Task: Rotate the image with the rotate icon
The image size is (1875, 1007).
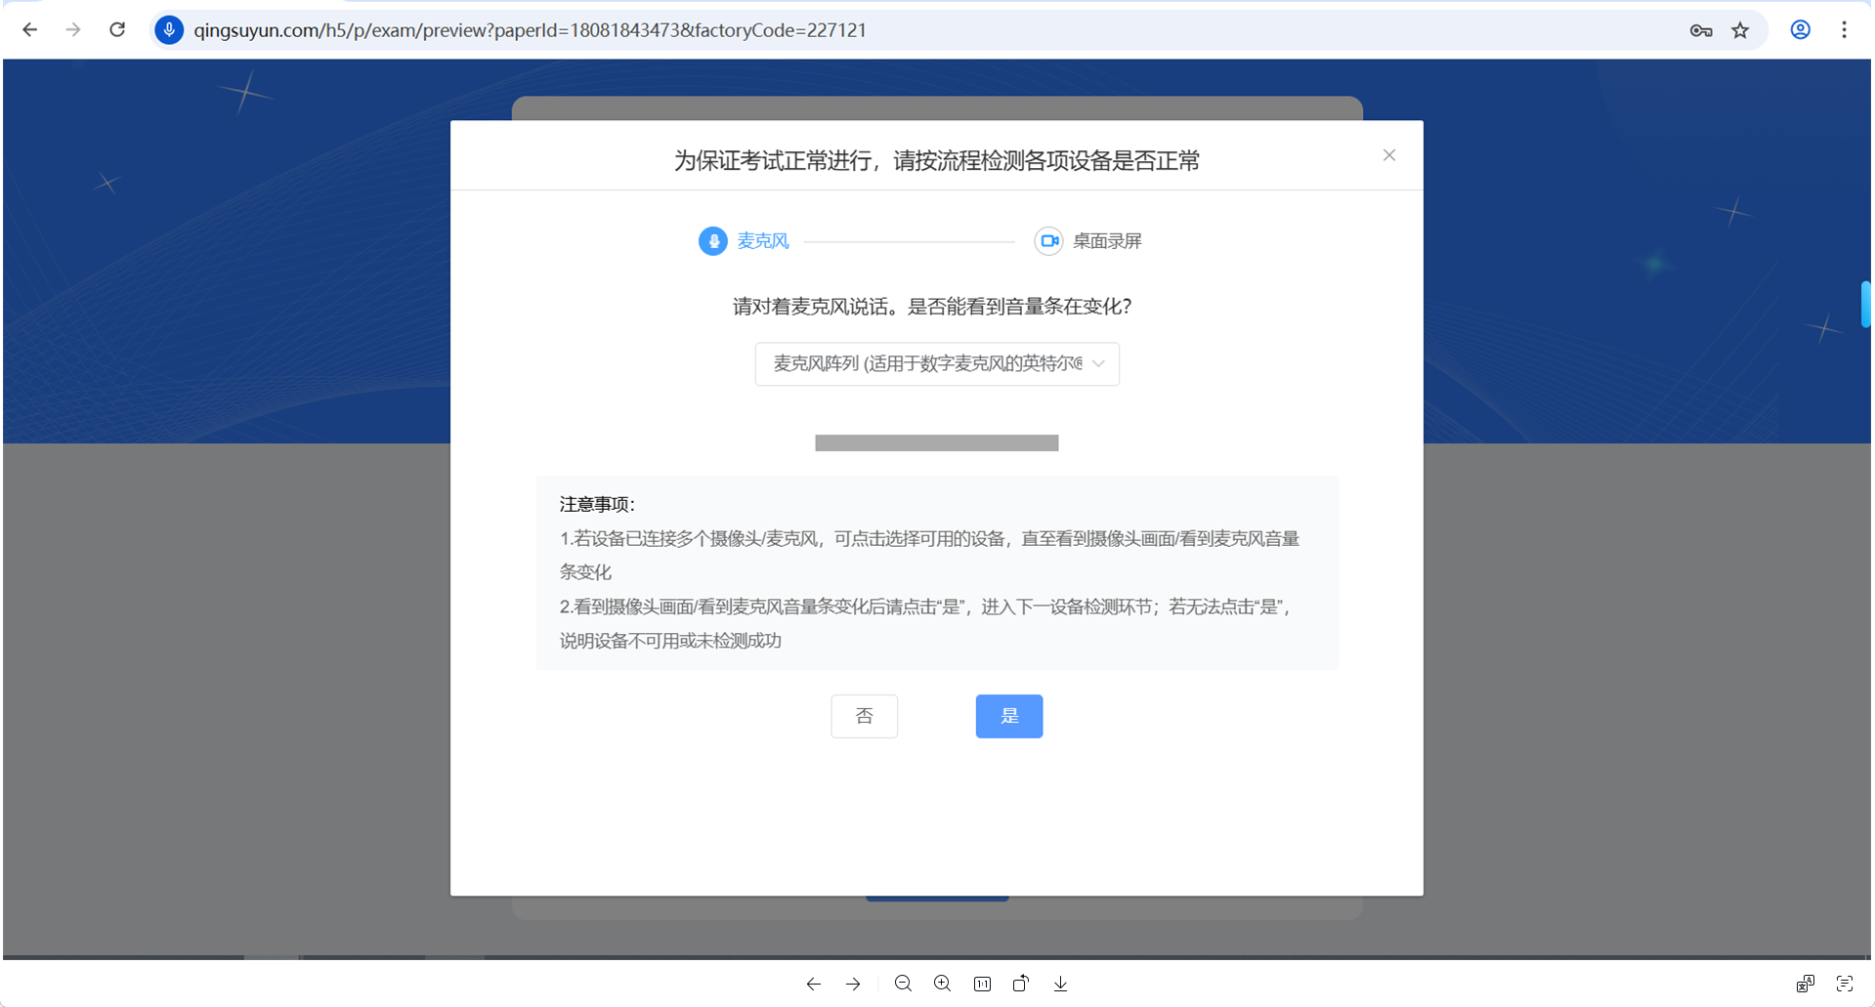Action: (x=1021, y=984)
